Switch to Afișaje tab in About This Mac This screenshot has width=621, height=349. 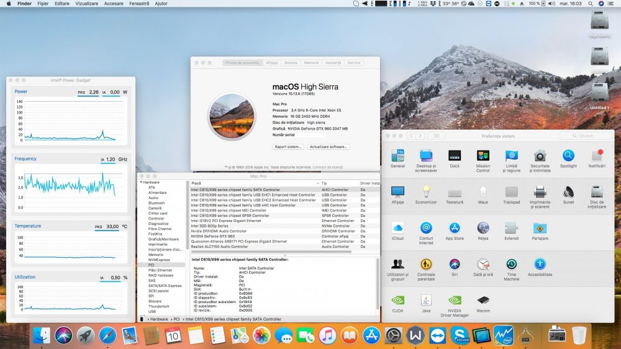coord(272,63)
